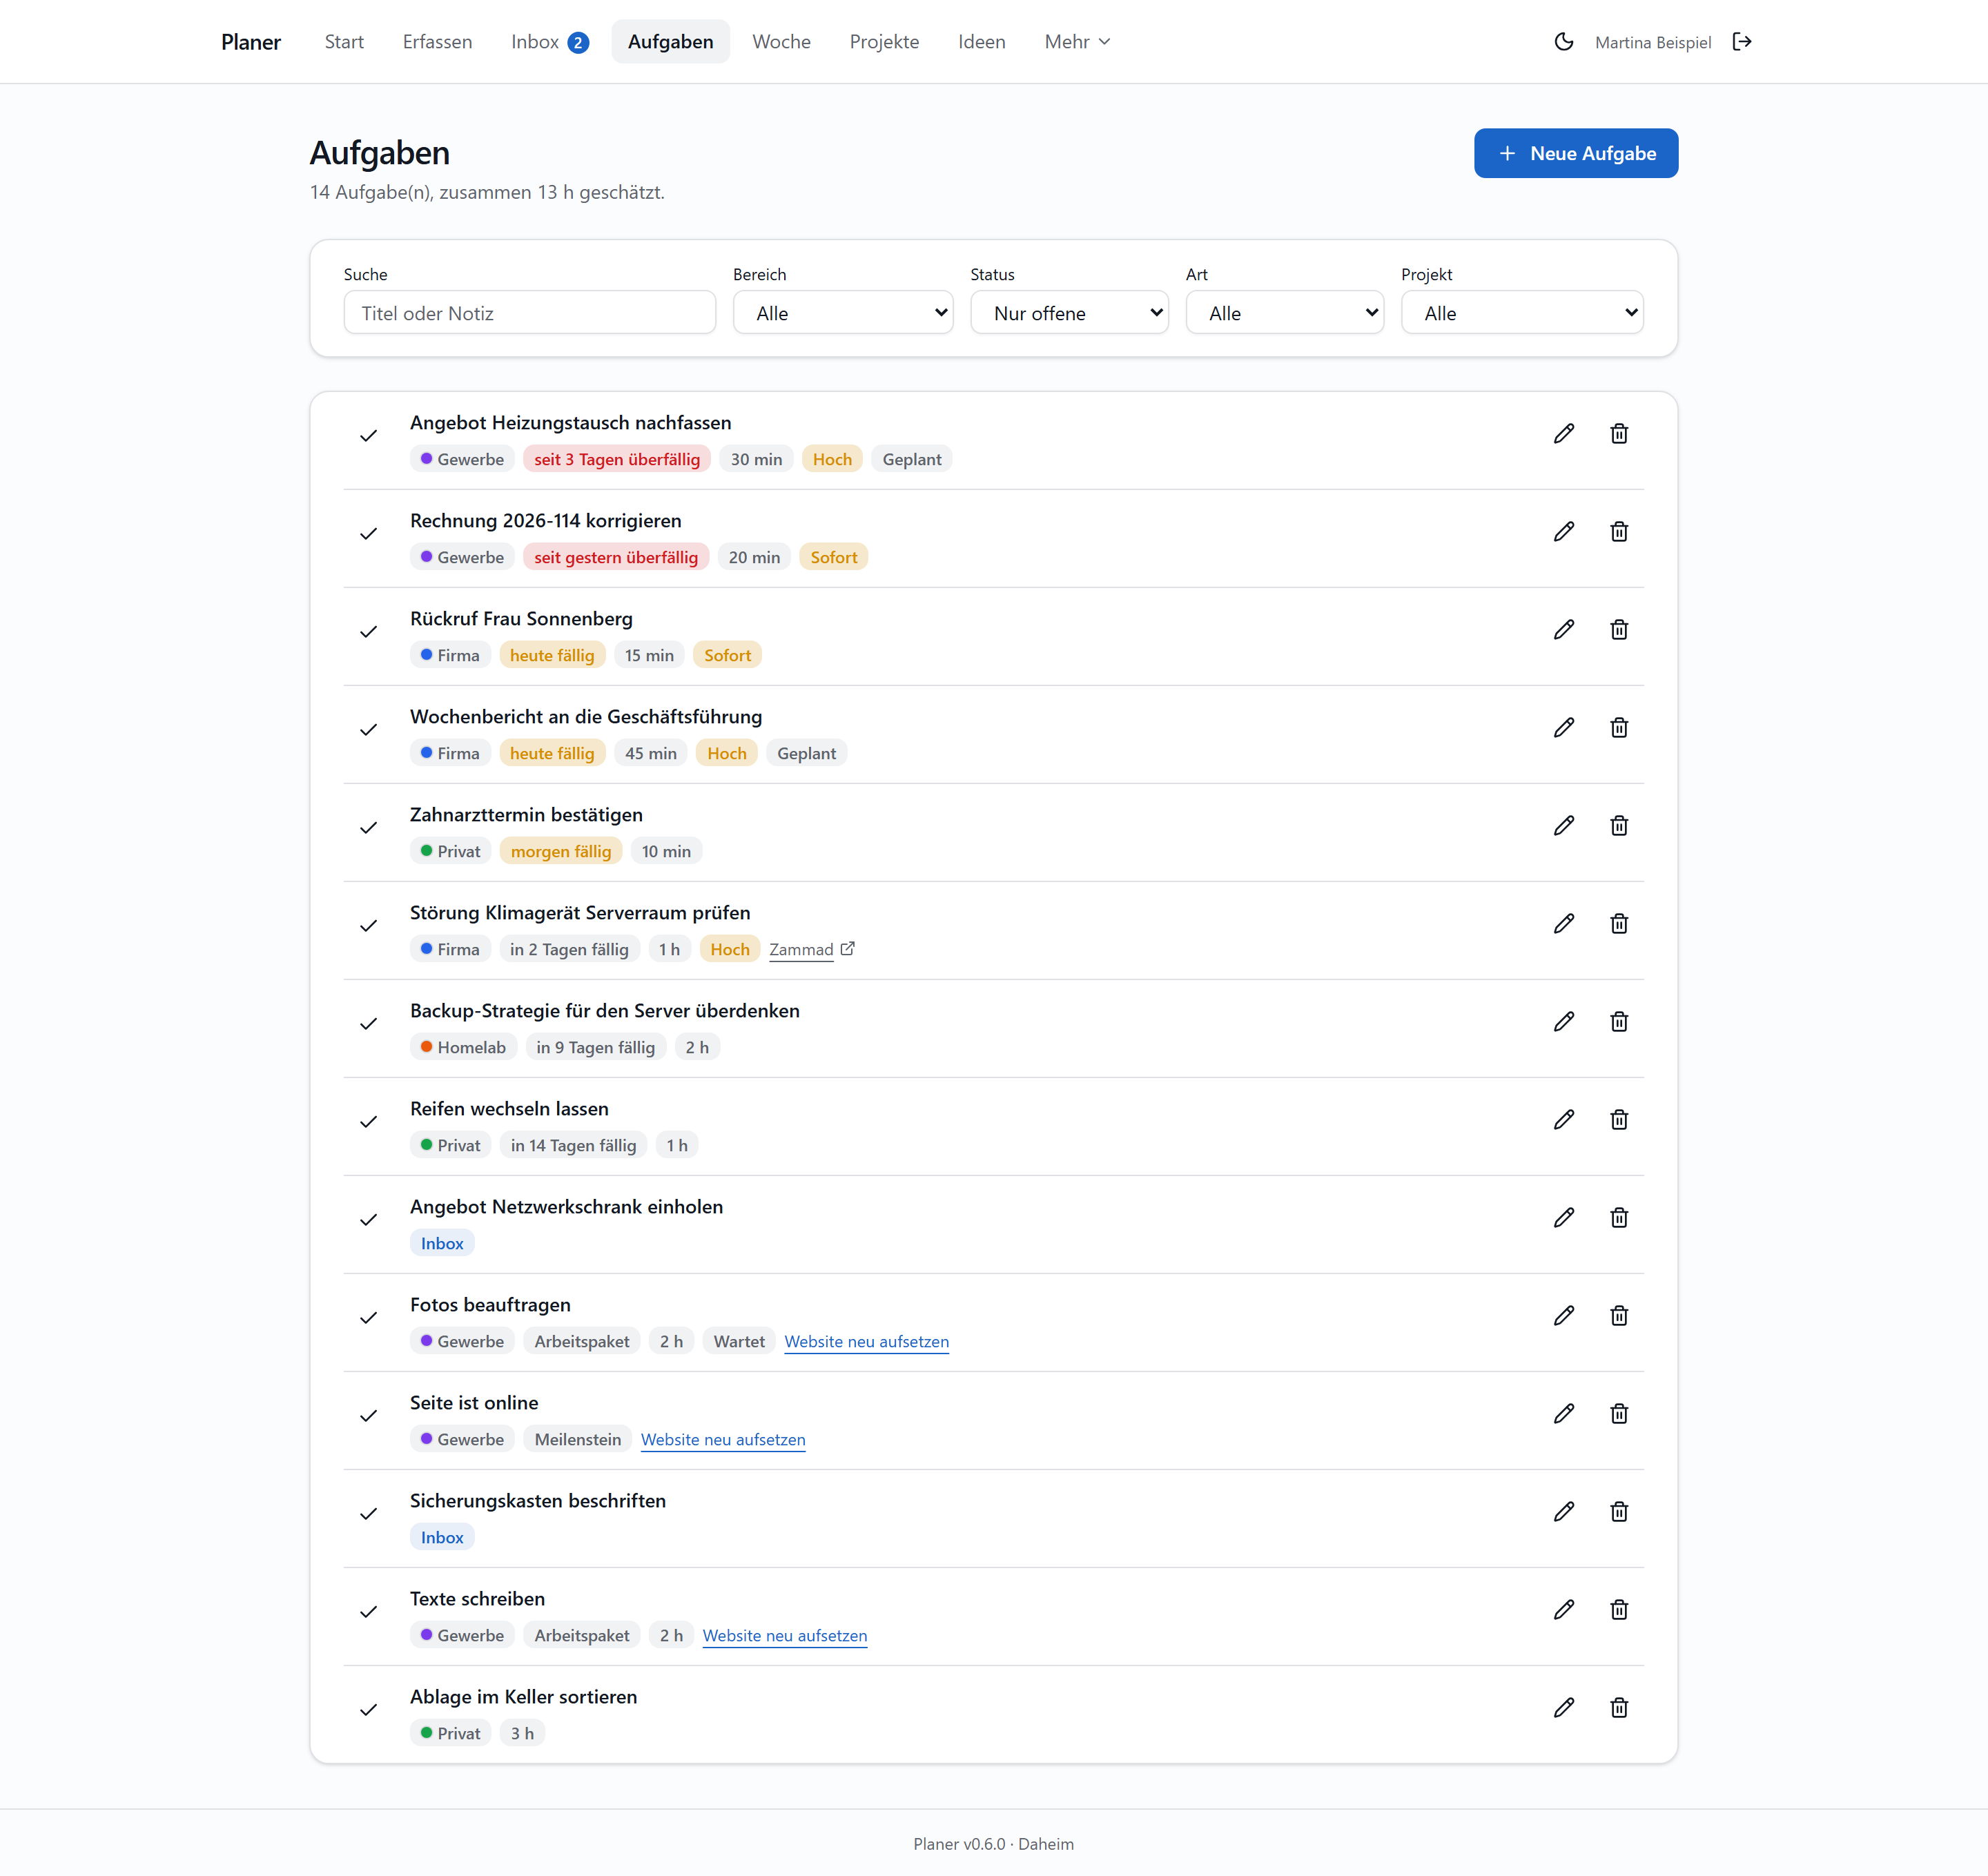Click the logout icon beside Martina Beispiel
Viewport: 1988px width, 1876px height.
[1742, 42]
